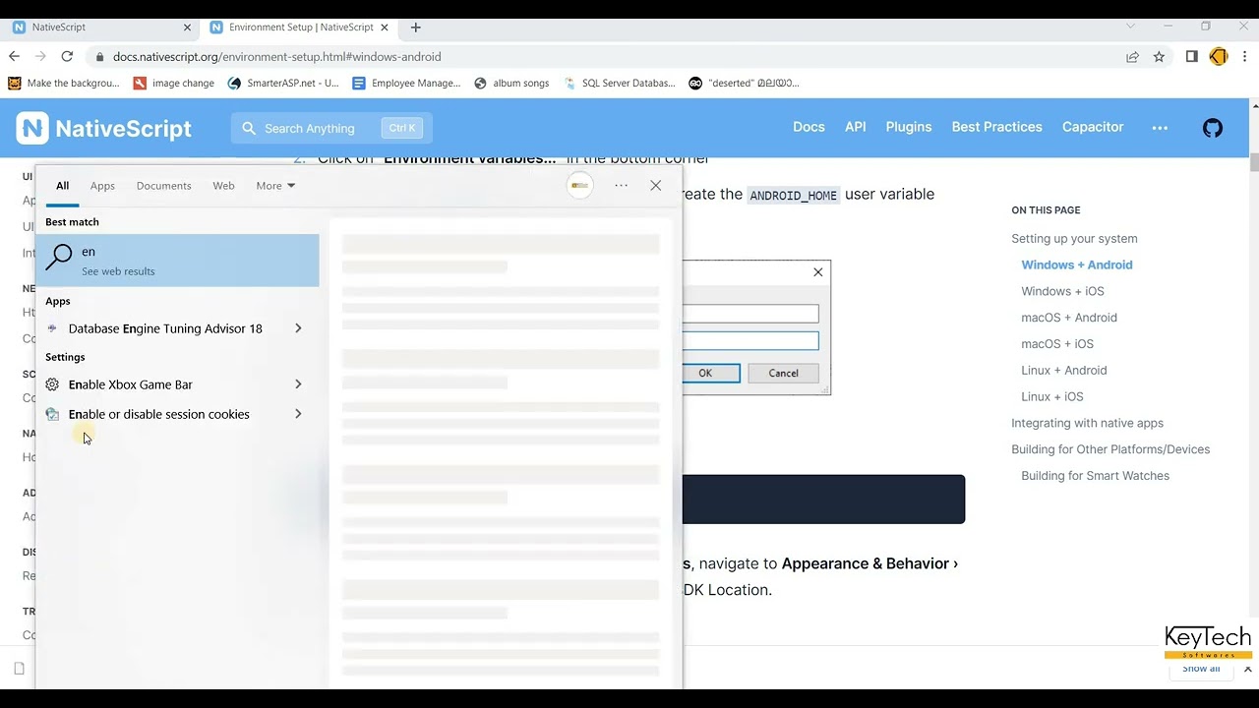This screenshot has width=1259, height=708.
Task: Switch to the Documents search filter
Action: 163,186
